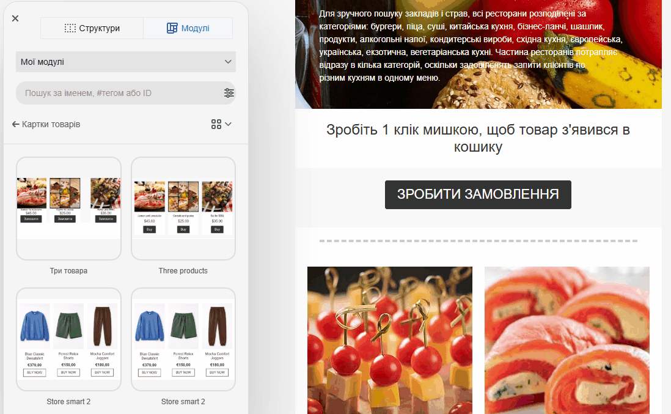Close the modules panel with X icon

point(15,18)
